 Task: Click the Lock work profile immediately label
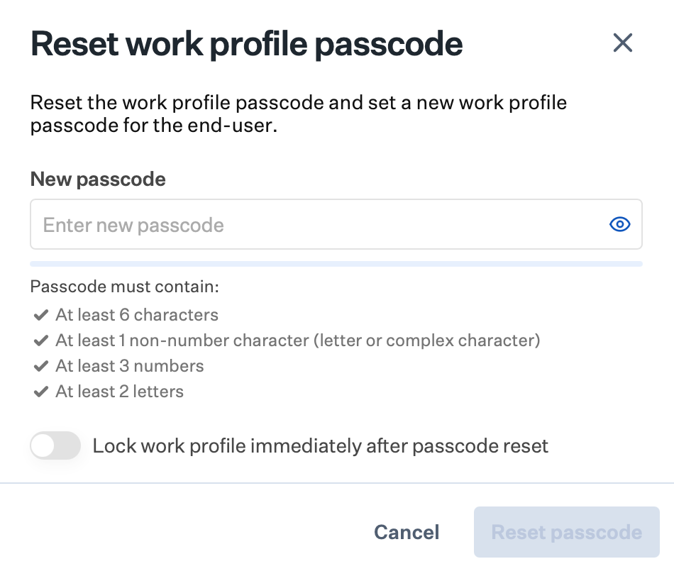(321, 446)
